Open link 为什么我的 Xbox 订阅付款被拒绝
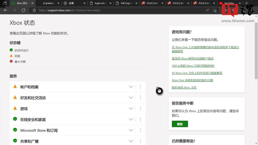Image resolution: width=258 pixels, height=145 pixels. [x=193, y=66]
